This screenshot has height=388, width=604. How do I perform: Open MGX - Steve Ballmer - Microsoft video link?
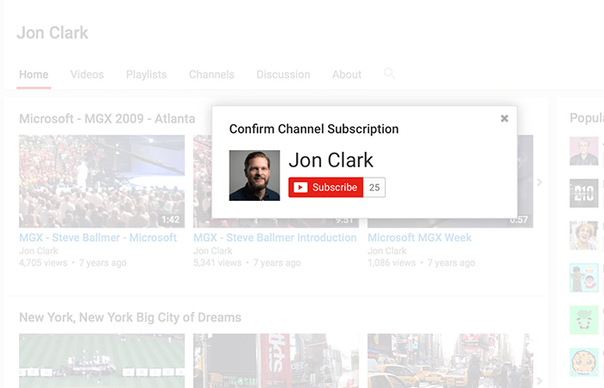click(x=98, y=238)
